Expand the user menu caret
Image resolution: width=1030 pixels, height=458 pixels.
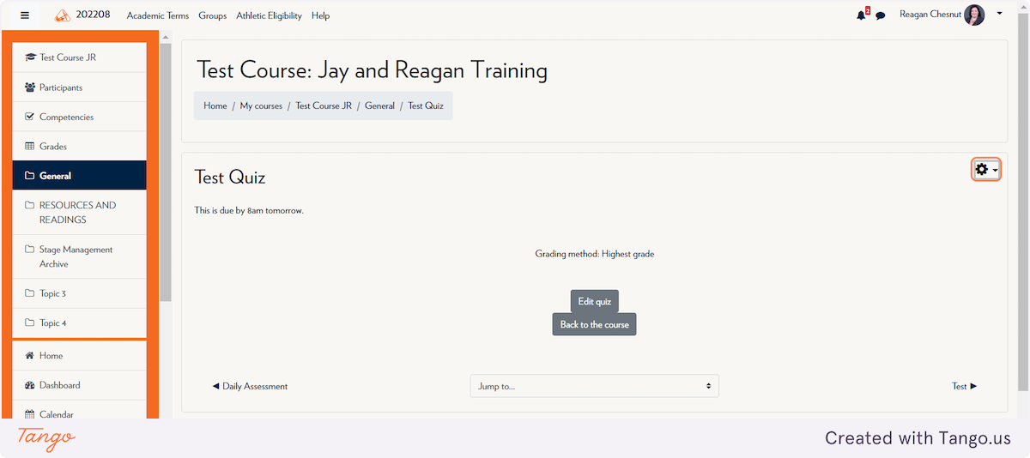coord(999,14)
